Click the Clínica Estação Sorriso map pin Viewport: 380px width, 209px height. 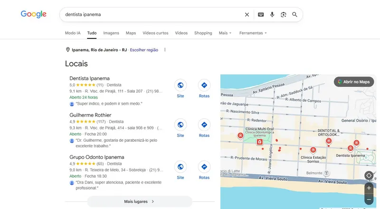[313, 150]
